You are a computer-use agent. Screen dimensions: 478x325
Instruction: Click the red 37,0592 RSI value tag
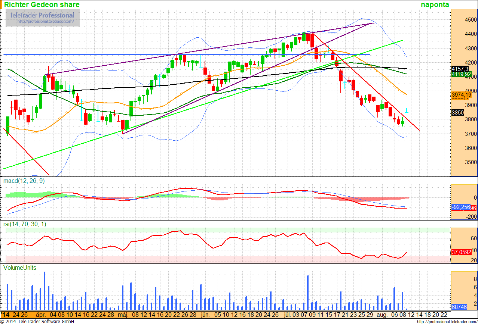(461, 252)
